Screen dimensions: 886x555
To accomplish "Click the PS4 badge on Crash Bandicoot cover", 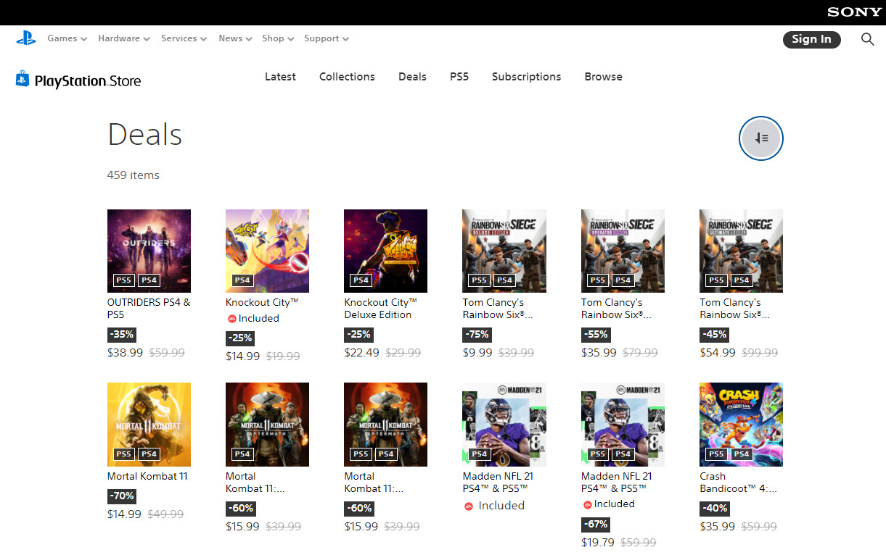I will [x=741, y=454].
